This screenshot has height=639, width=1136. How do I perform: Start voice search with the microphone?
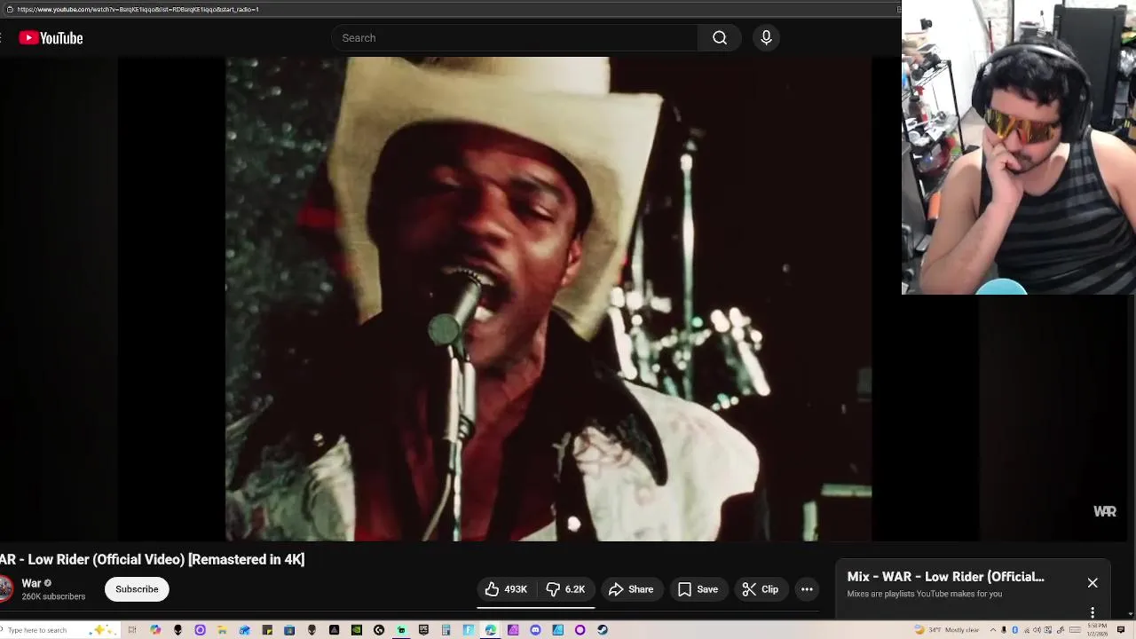click(x=766, y=38)
